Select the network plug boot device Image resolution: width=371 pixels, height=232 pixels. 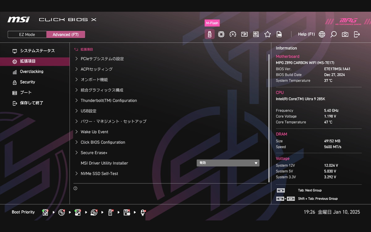point(143,212)
